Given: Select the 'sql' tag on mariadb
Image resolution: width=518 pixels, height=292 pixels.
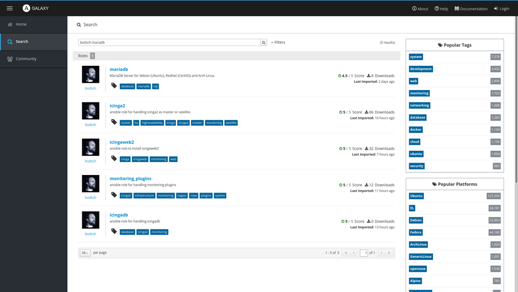Looking at the screenshot, I should [x=155, y=86].
